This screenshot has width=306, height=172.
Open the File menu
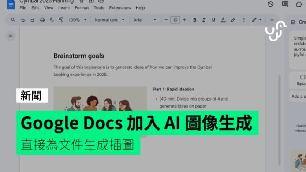pyautogui.click(x=23, y=8)
